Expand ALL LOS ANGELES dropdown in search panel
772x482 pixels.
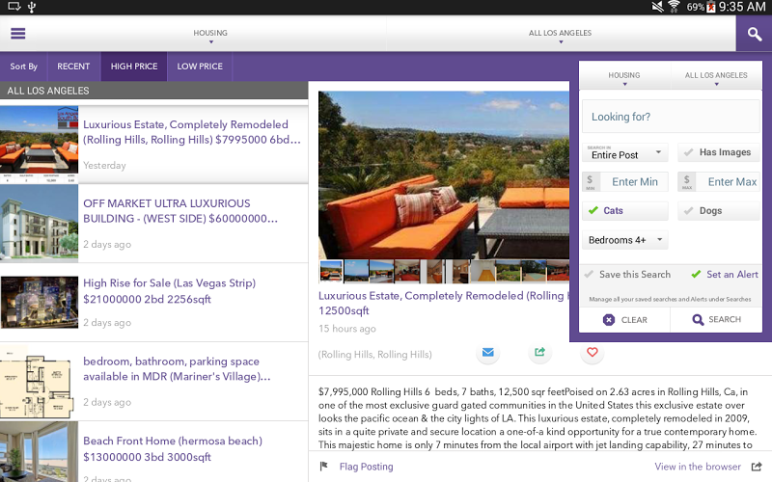click(x=716, y=77)
